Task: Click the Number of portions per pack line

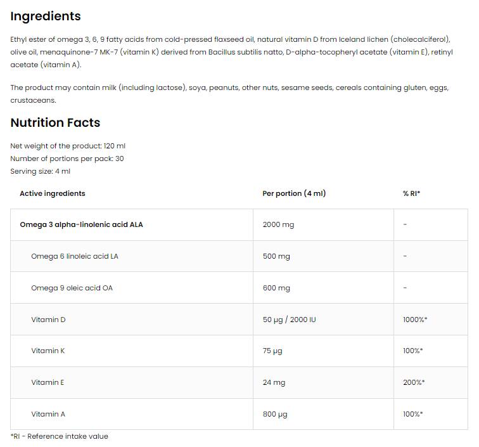Action: (x=67, y=159)
